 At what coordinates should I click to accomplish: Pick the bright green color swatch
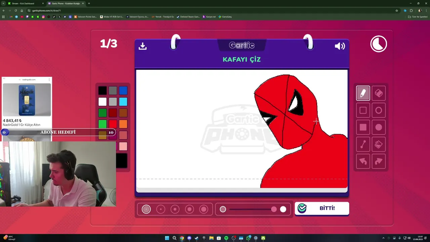[102, 124]
